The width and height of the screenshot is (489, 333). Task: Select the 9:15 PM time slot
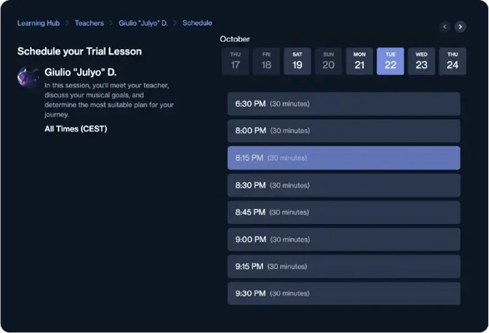[x=344, y=266]
